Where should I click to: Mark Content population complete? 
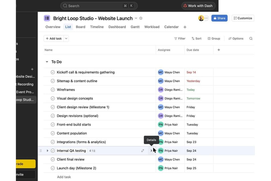tap(53, 133)
